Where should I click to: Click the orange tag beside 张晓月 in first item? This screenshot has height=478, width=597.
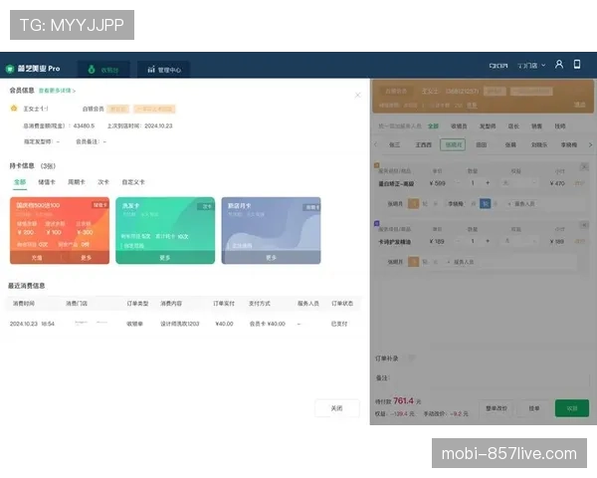coord(413,203)
